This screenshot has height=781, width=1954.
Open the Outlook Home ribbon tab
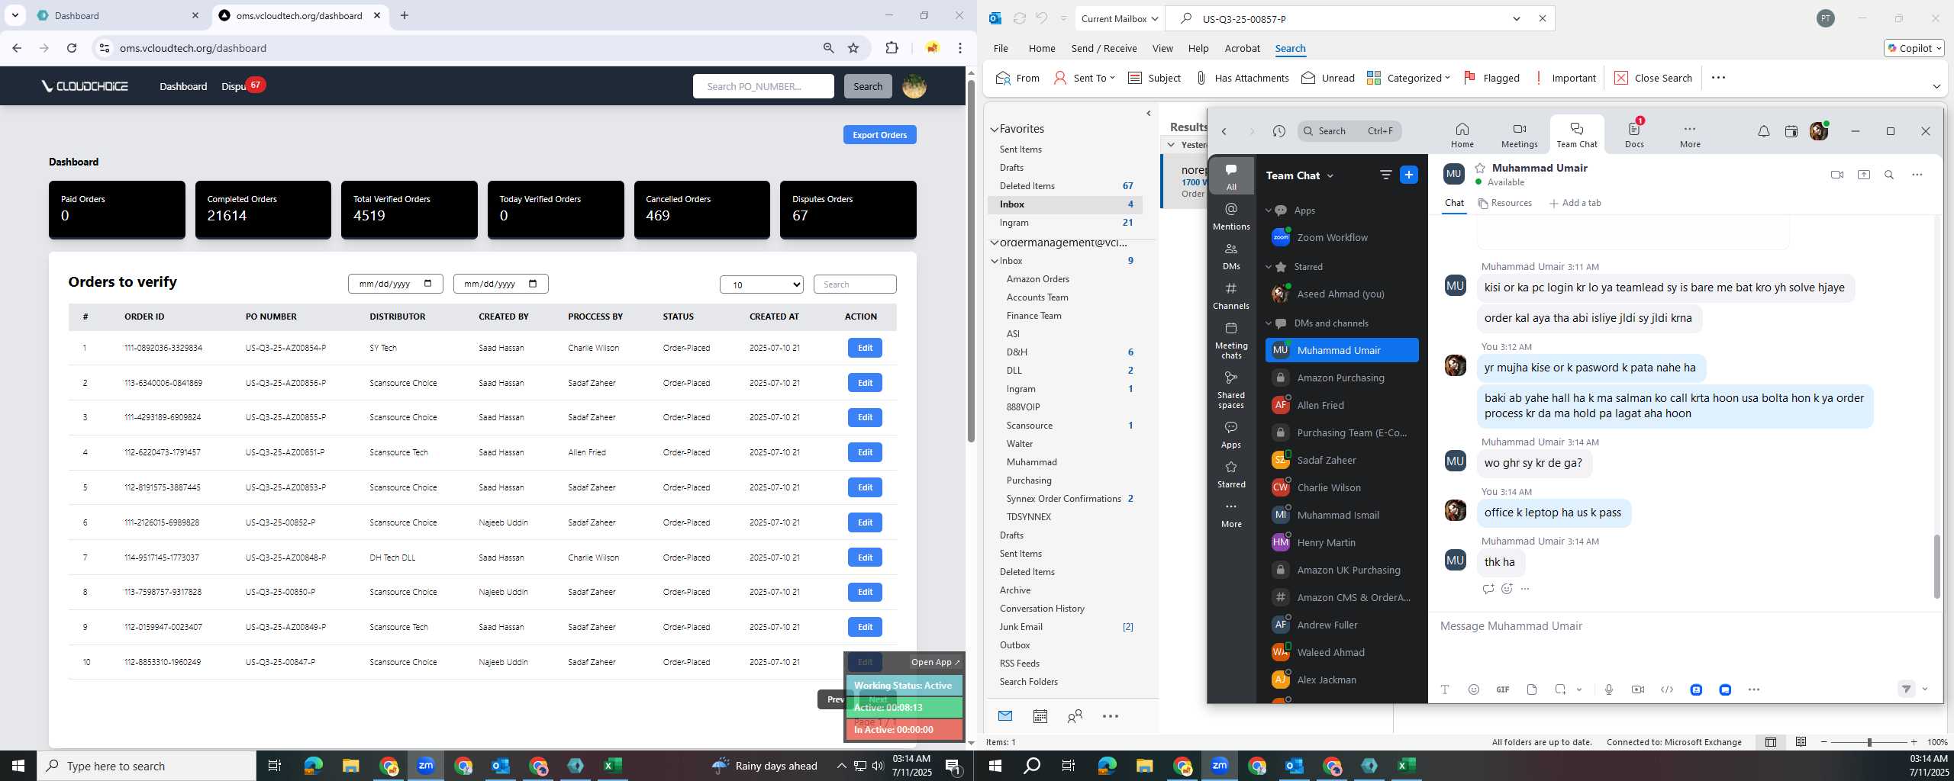[1041, 48]
